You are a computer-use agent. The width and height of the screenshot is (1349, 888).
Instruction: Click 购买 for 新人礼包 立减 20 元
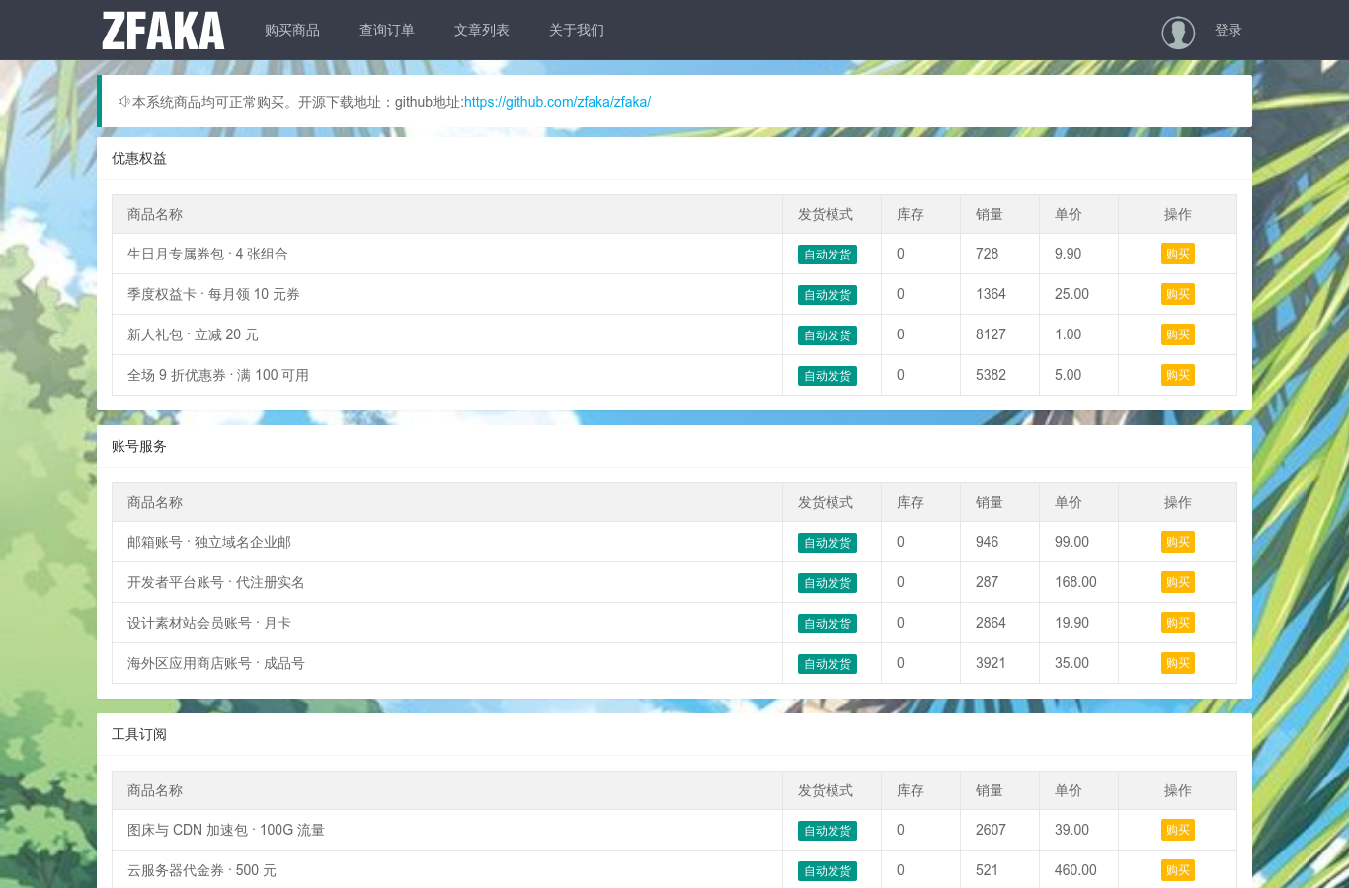tap(1178, 334)
